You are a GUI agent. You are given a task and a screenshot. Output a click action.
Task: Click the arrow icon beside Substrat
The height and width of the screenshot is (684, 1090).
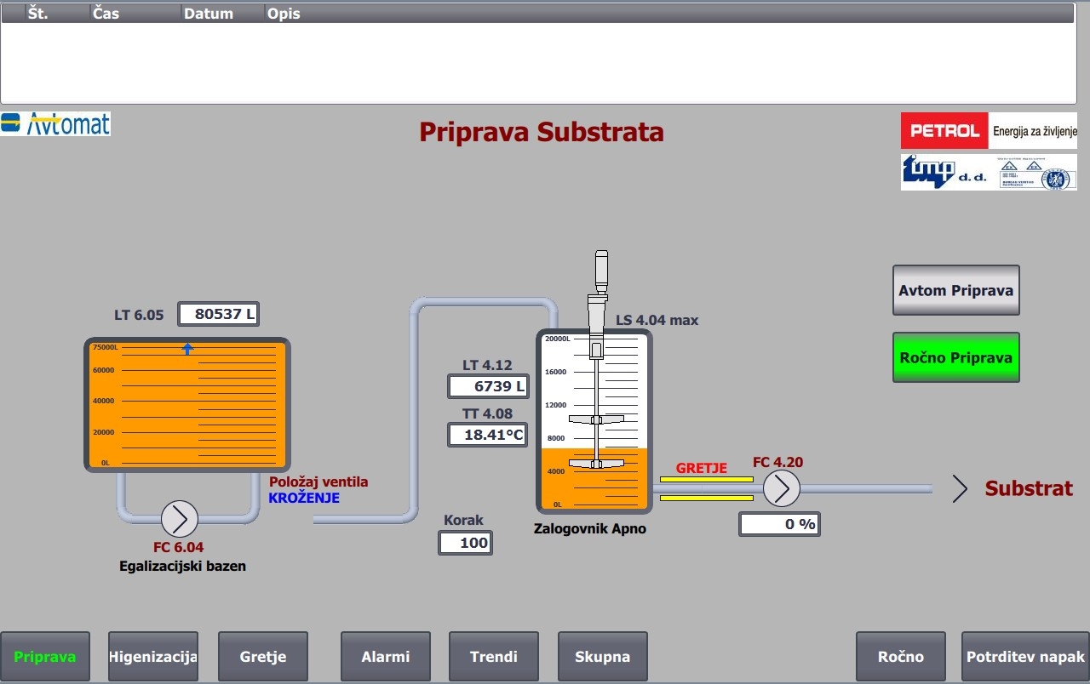960,488
